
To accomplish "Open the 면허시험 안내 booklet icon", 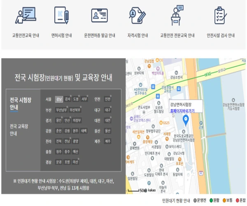I will [62, 15].
